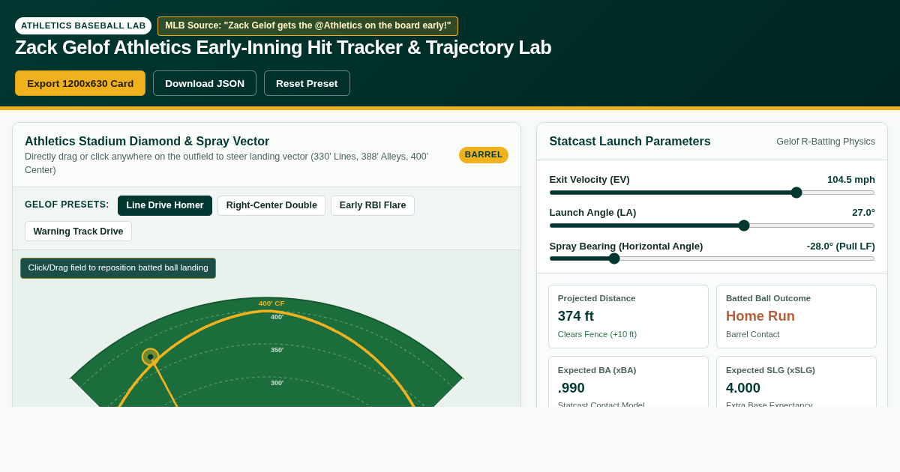900x472 pixels.
Task: Download the JSON data
Action: [x=205, y=83]
